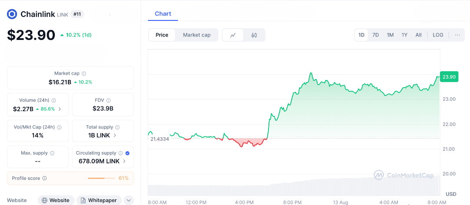The height and width of the screenshot is (205, 470).
Task: Select the 7D time range
Action: tap(376, 35)
